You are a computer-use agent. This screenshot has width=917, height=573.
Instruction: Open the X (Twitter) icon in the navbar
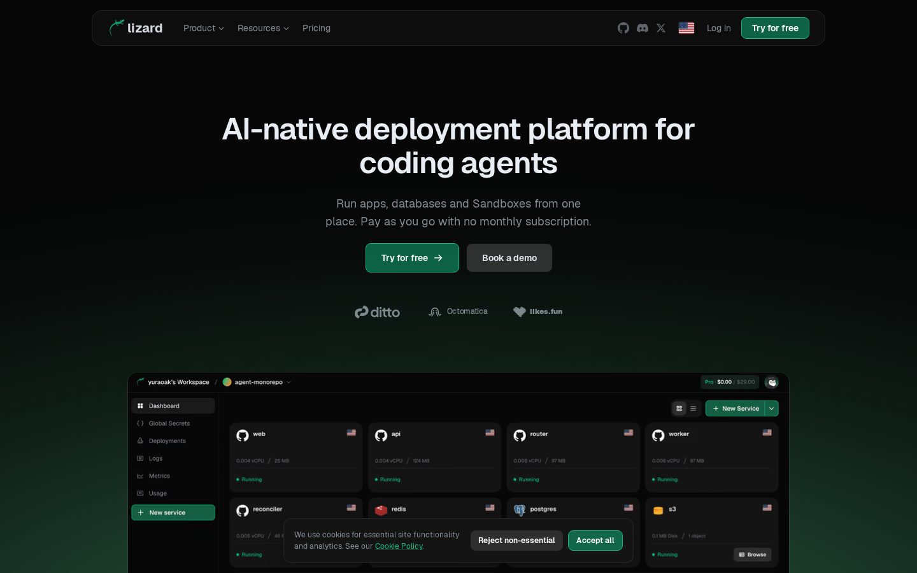pyautogui.click(x=661, y=28)
